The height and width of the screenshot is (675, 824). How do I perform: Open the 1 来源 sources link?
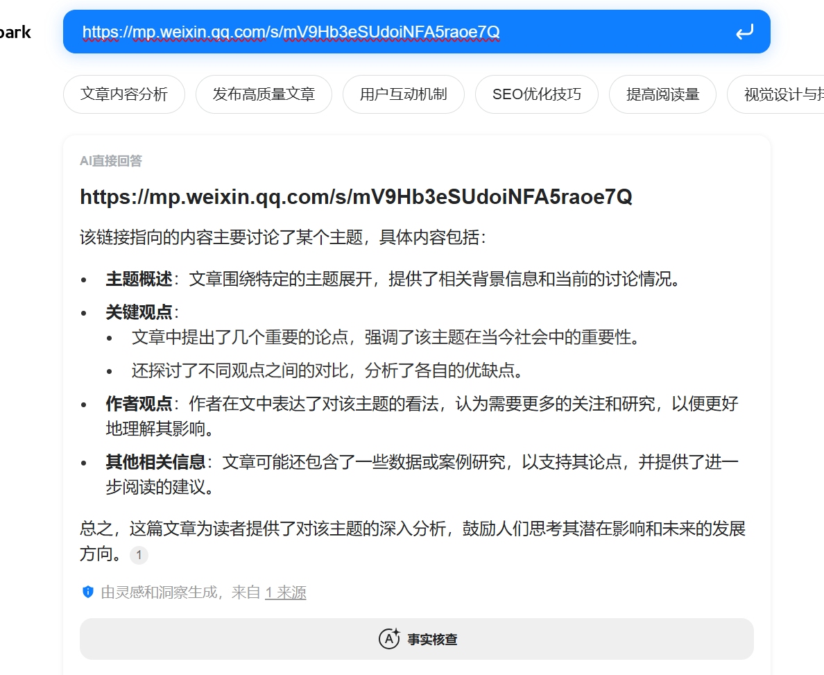[x=285, y=592]
